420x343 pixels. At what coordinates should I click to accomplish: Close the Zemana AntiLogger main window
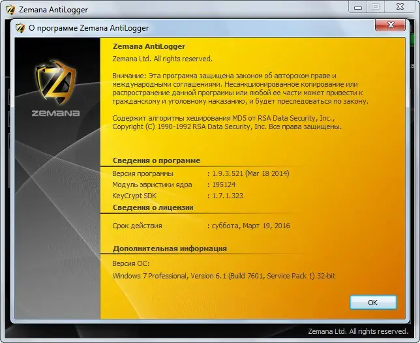[400, 7]
